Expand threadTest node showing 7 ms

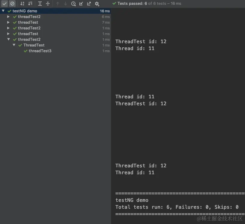point(8,22)
